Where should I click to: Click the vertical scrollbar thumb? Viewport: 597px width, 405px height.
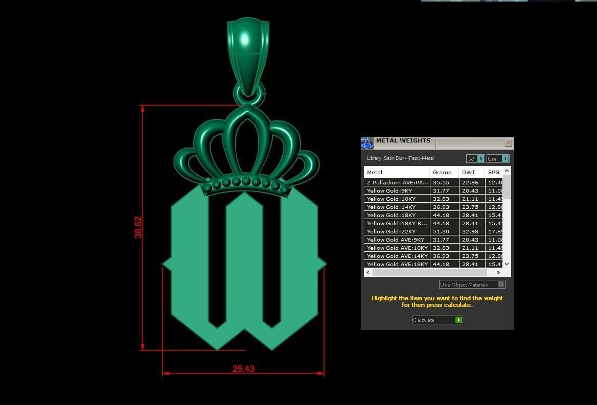pyautogui.click(x=507, y=187)
